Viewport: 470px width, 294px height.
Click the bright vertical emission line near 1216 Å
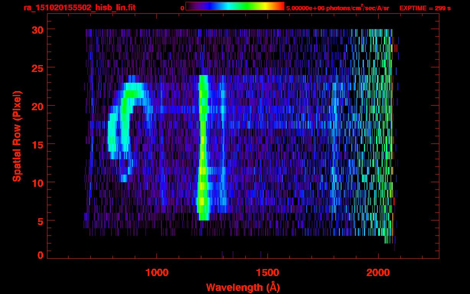(x=203, y=147)
